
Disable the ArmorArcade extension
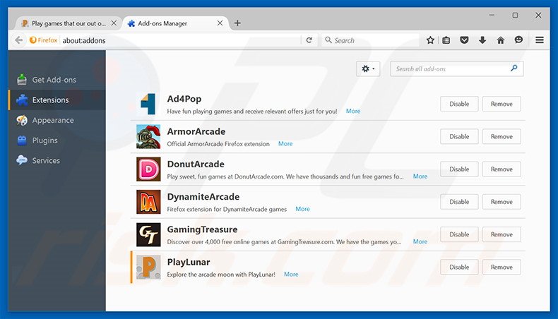click(x=459, y=137)
